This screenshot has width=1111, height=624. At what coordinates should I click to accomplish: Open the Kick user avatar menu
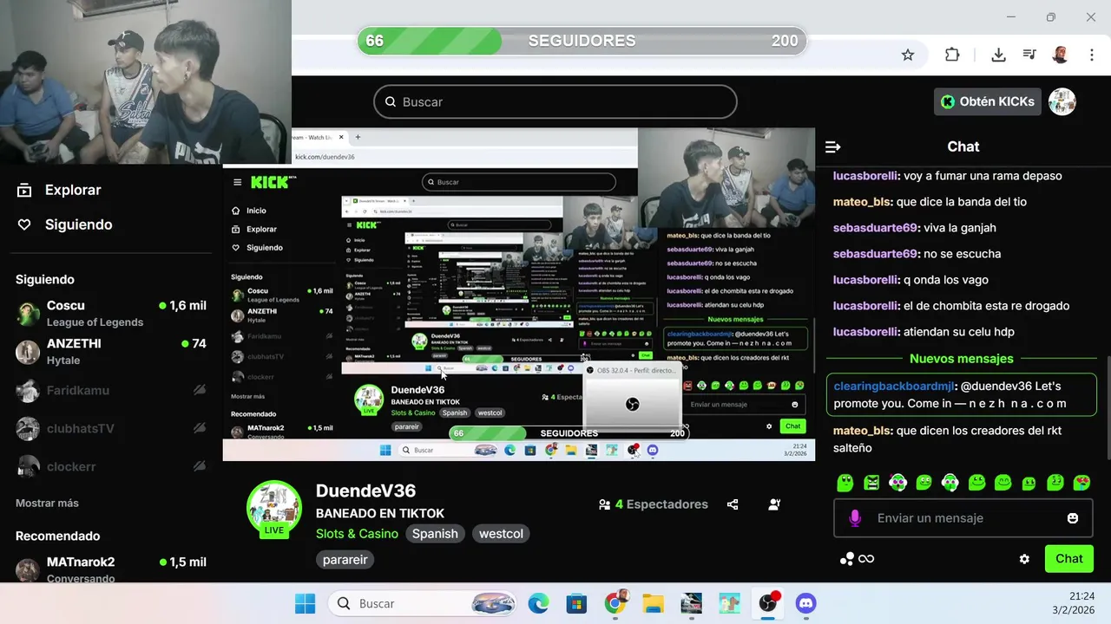(1062, 101)
